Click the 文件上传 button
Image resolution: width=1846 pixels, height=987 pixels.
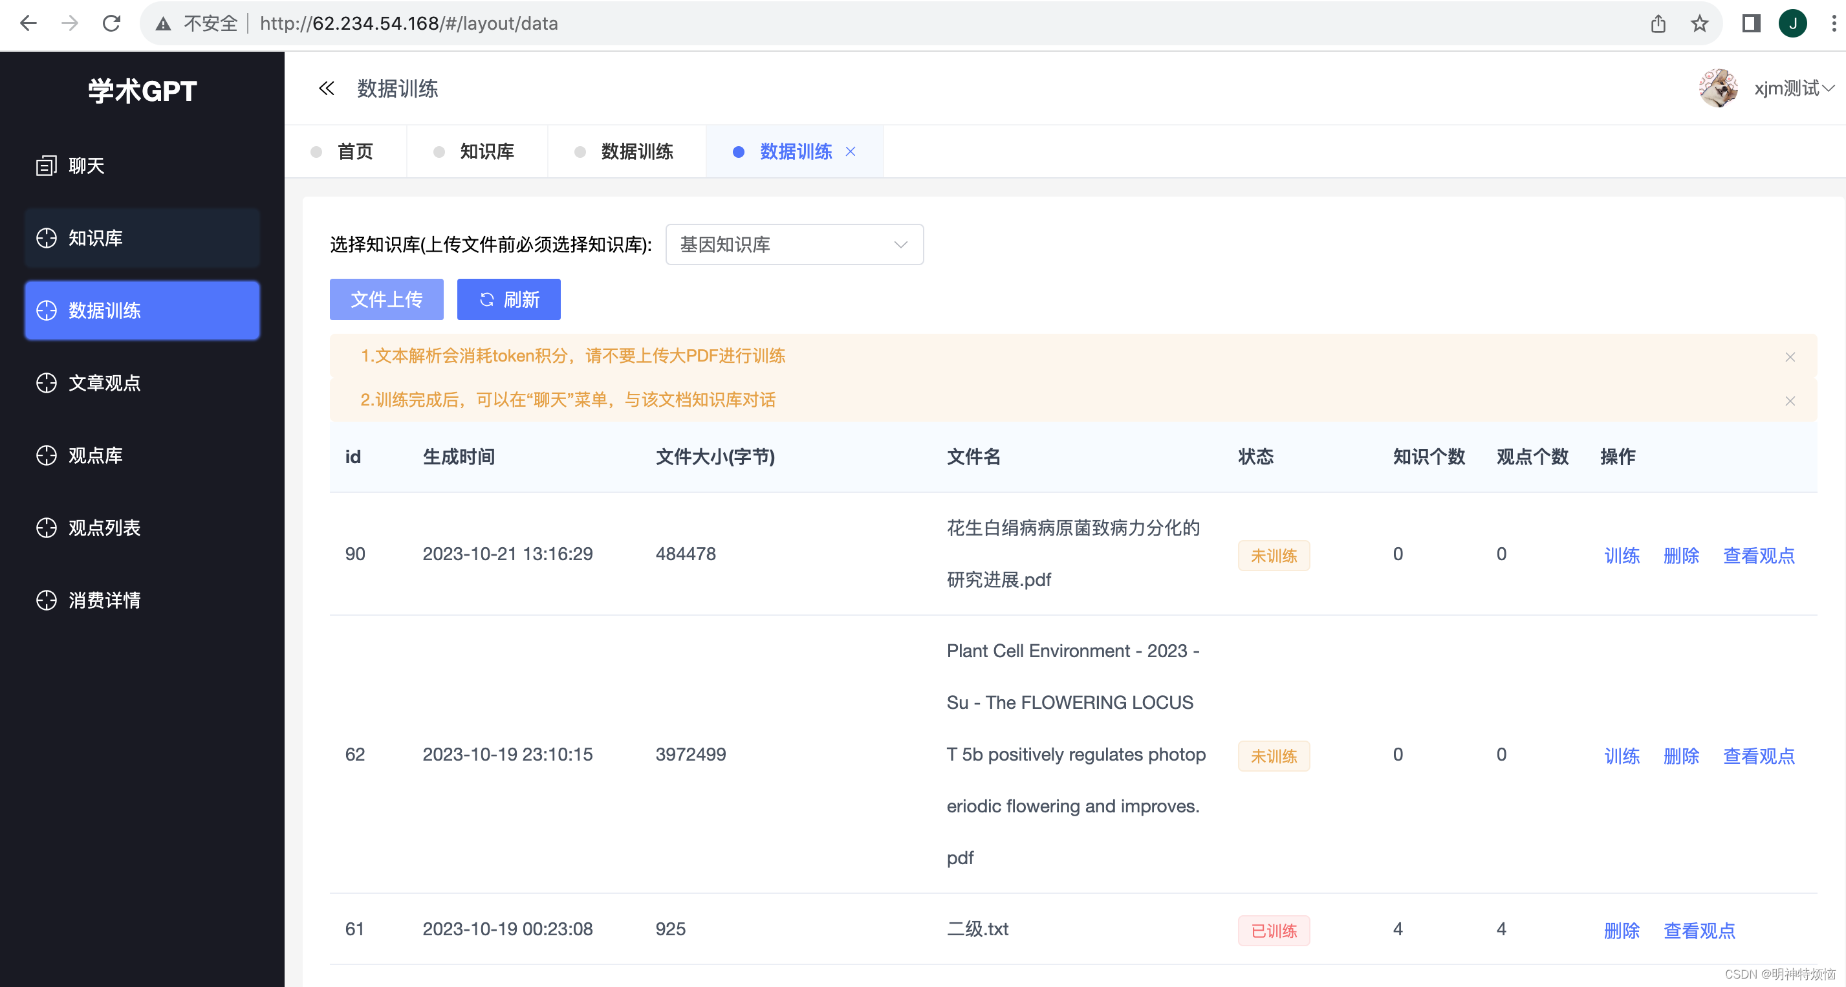[x=386, y=299]
